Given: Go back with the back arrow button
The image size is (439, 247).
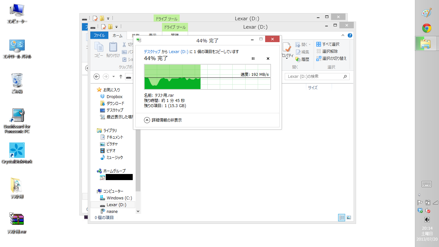Looking at the screenshot, I should point(96,77).
